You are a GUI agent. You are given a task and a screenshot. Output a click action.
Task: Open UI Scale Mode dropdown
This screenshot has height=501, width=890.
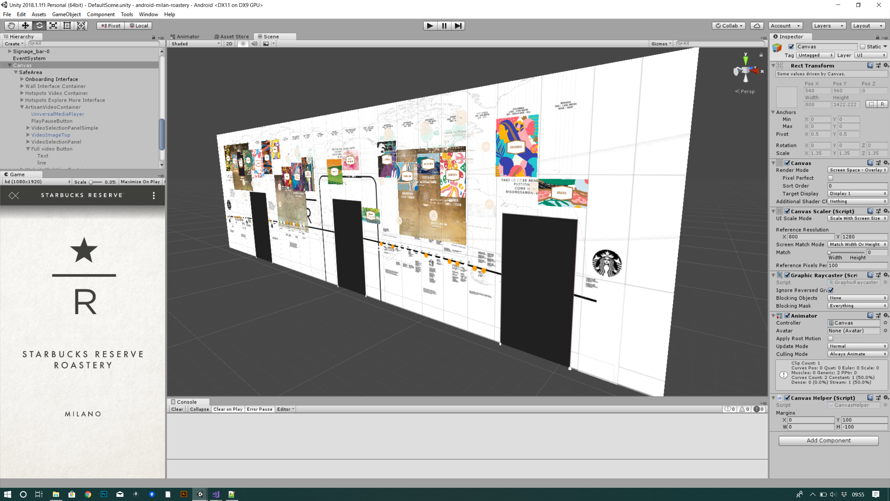[857, 218]
